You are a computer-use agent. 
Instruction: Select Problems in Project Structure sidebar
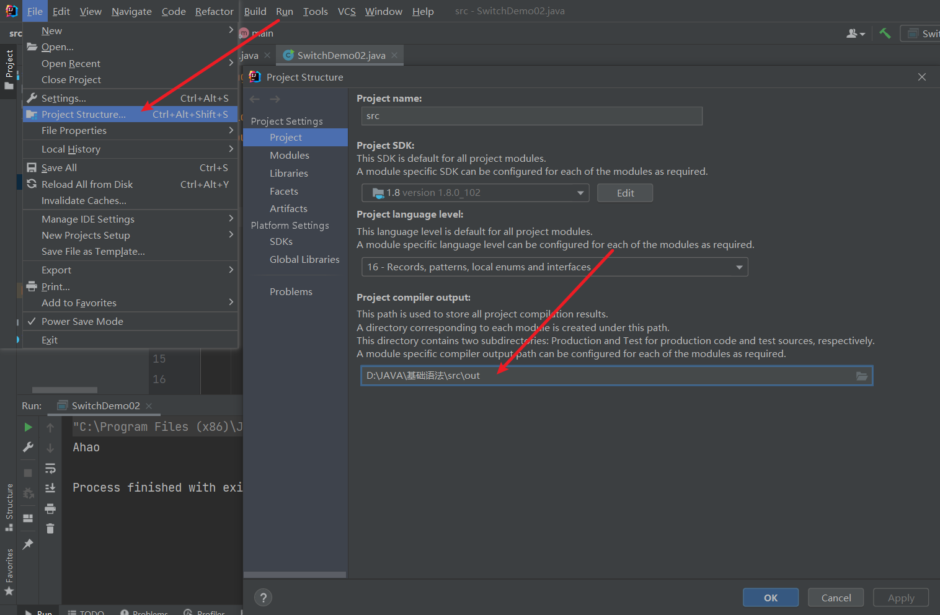pyautogui.click(x=295, y=291)
